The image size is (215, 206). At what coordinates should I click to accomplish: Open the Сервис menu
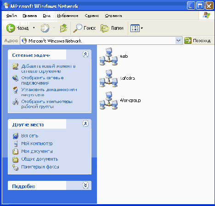[92, 16]
